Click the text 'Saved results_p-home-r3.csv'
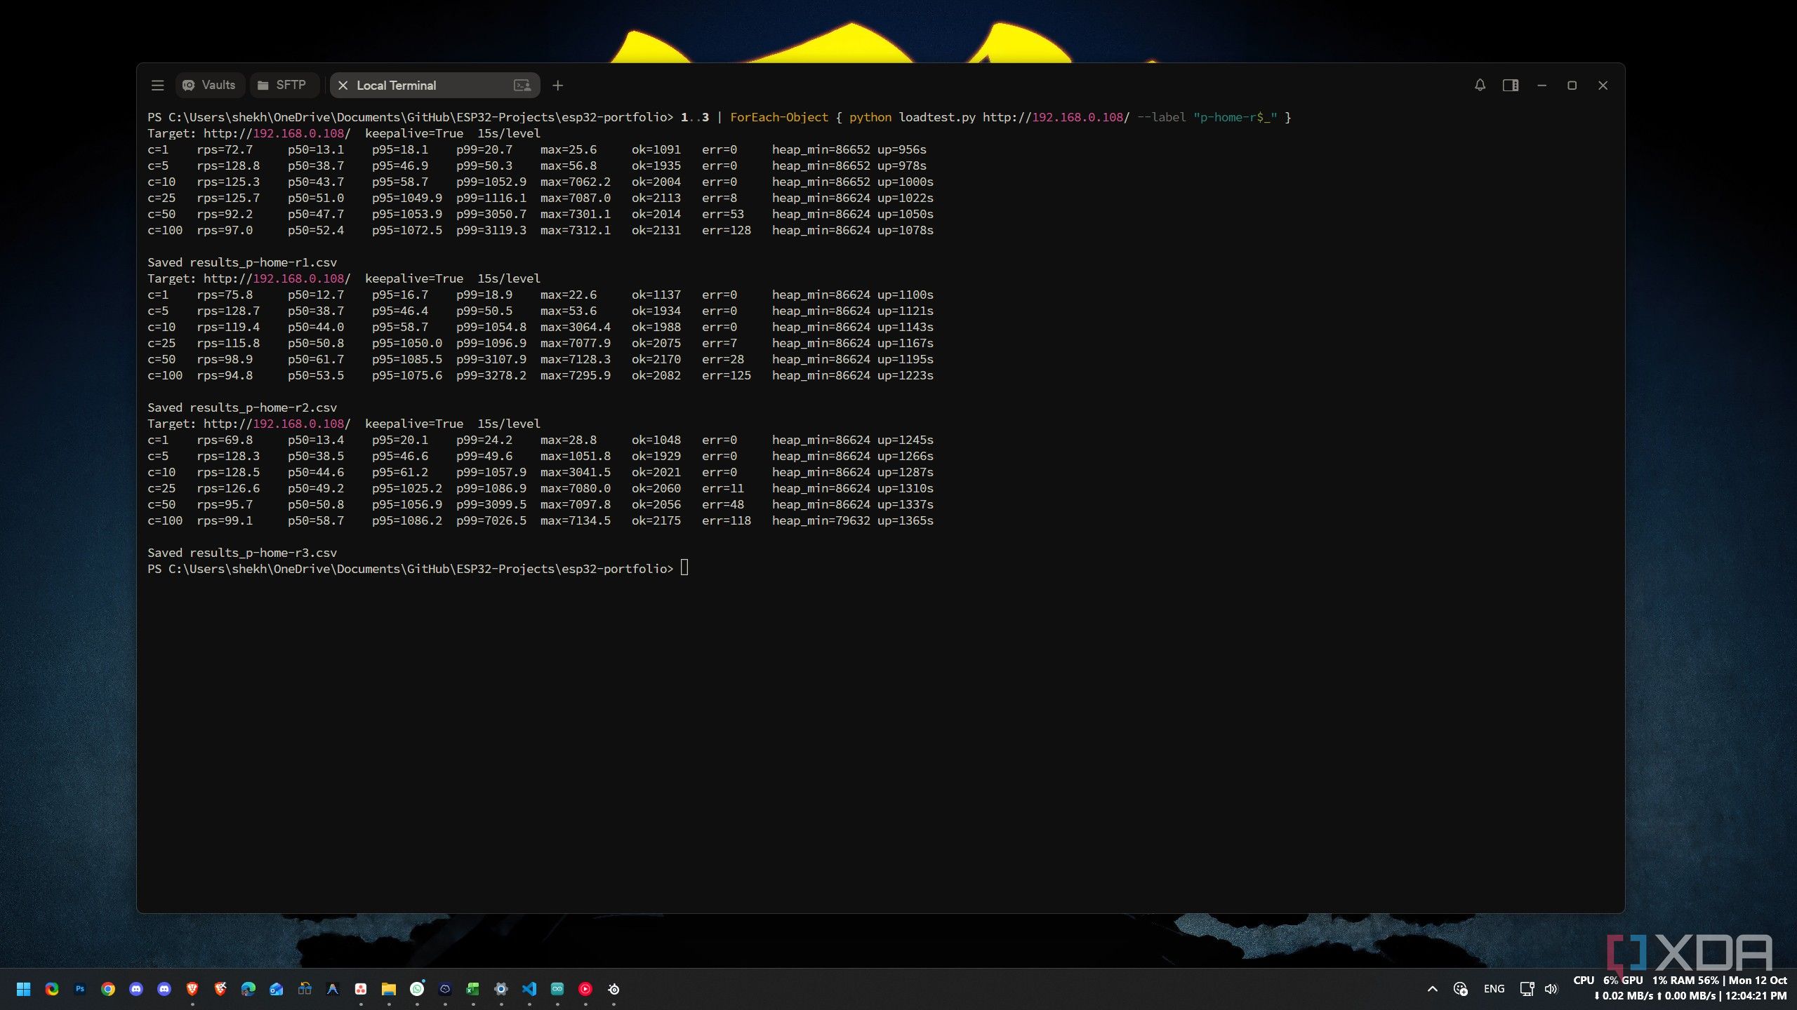Screen dimensions: 1797x1010 (x=242, y=553)
